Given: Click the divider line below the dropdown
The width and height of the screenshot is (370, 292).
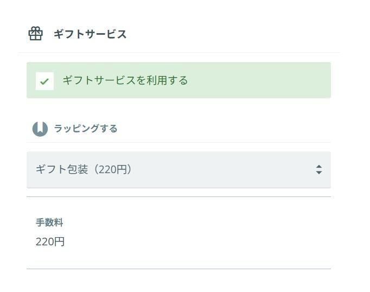Looking at the screenshot, I should [x=178, y=196].
